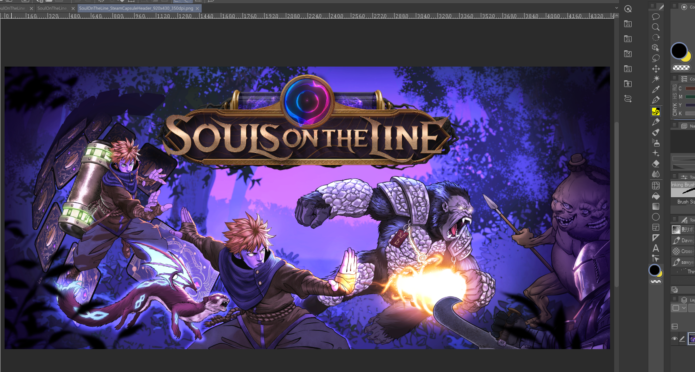
Task: Toggle layer visibility eye icon
Action: [674, 339]
